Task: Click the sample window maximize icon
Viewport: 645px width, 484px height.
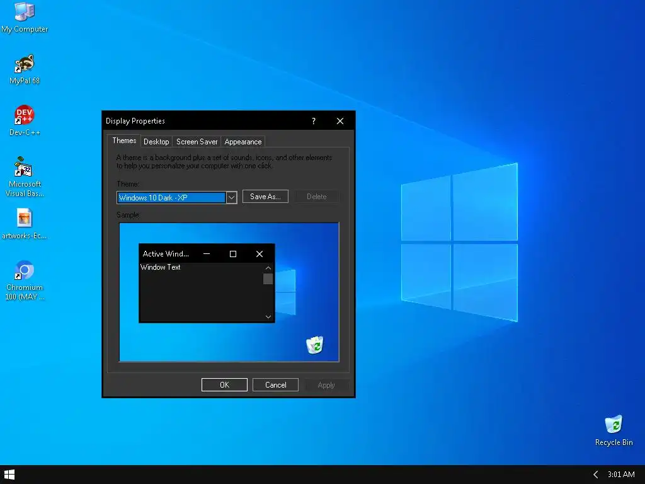Action: pyautogui.click(x=233, y=254)
